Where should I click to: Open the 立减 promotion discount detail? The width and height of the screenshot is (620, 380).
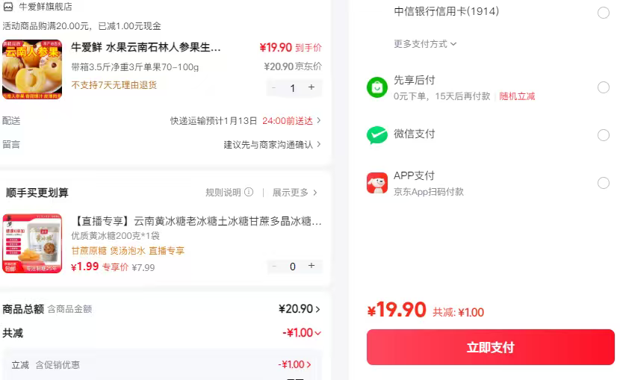pyautogui.click(x=296, y=364)
